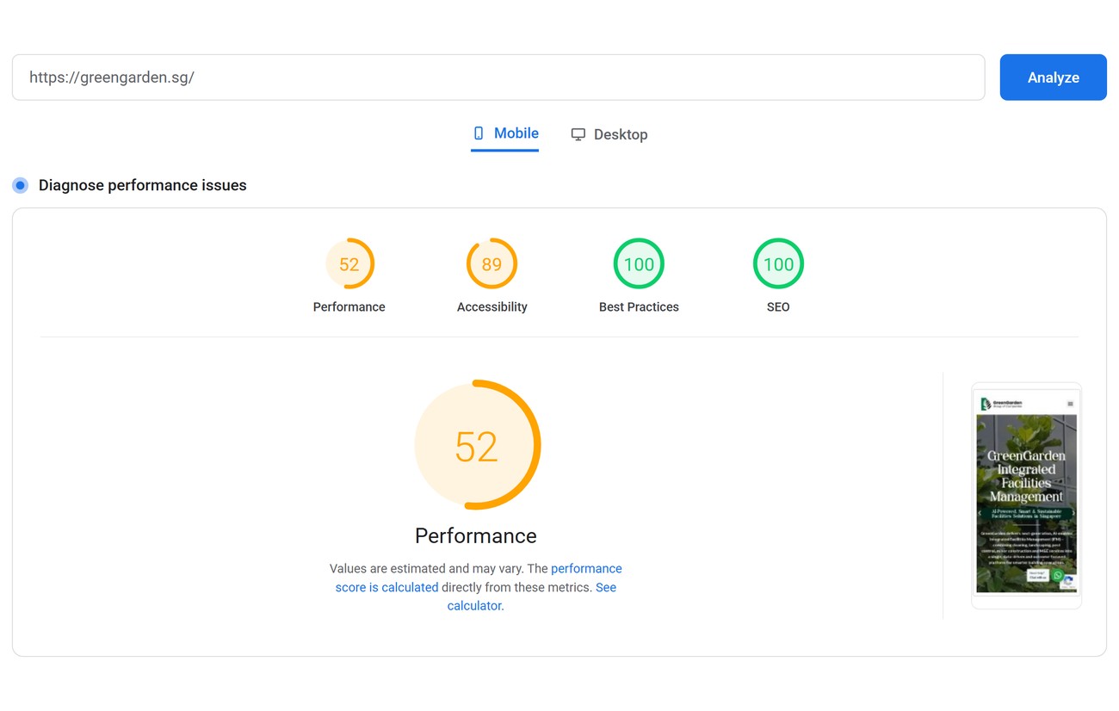This screenshot has width=1119, height=711.
Task: Click the Best Practices label under the gauge
Action: pyautogui.click(x=639, y=307)
